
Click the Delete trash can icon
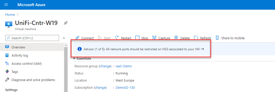[176, 38]
